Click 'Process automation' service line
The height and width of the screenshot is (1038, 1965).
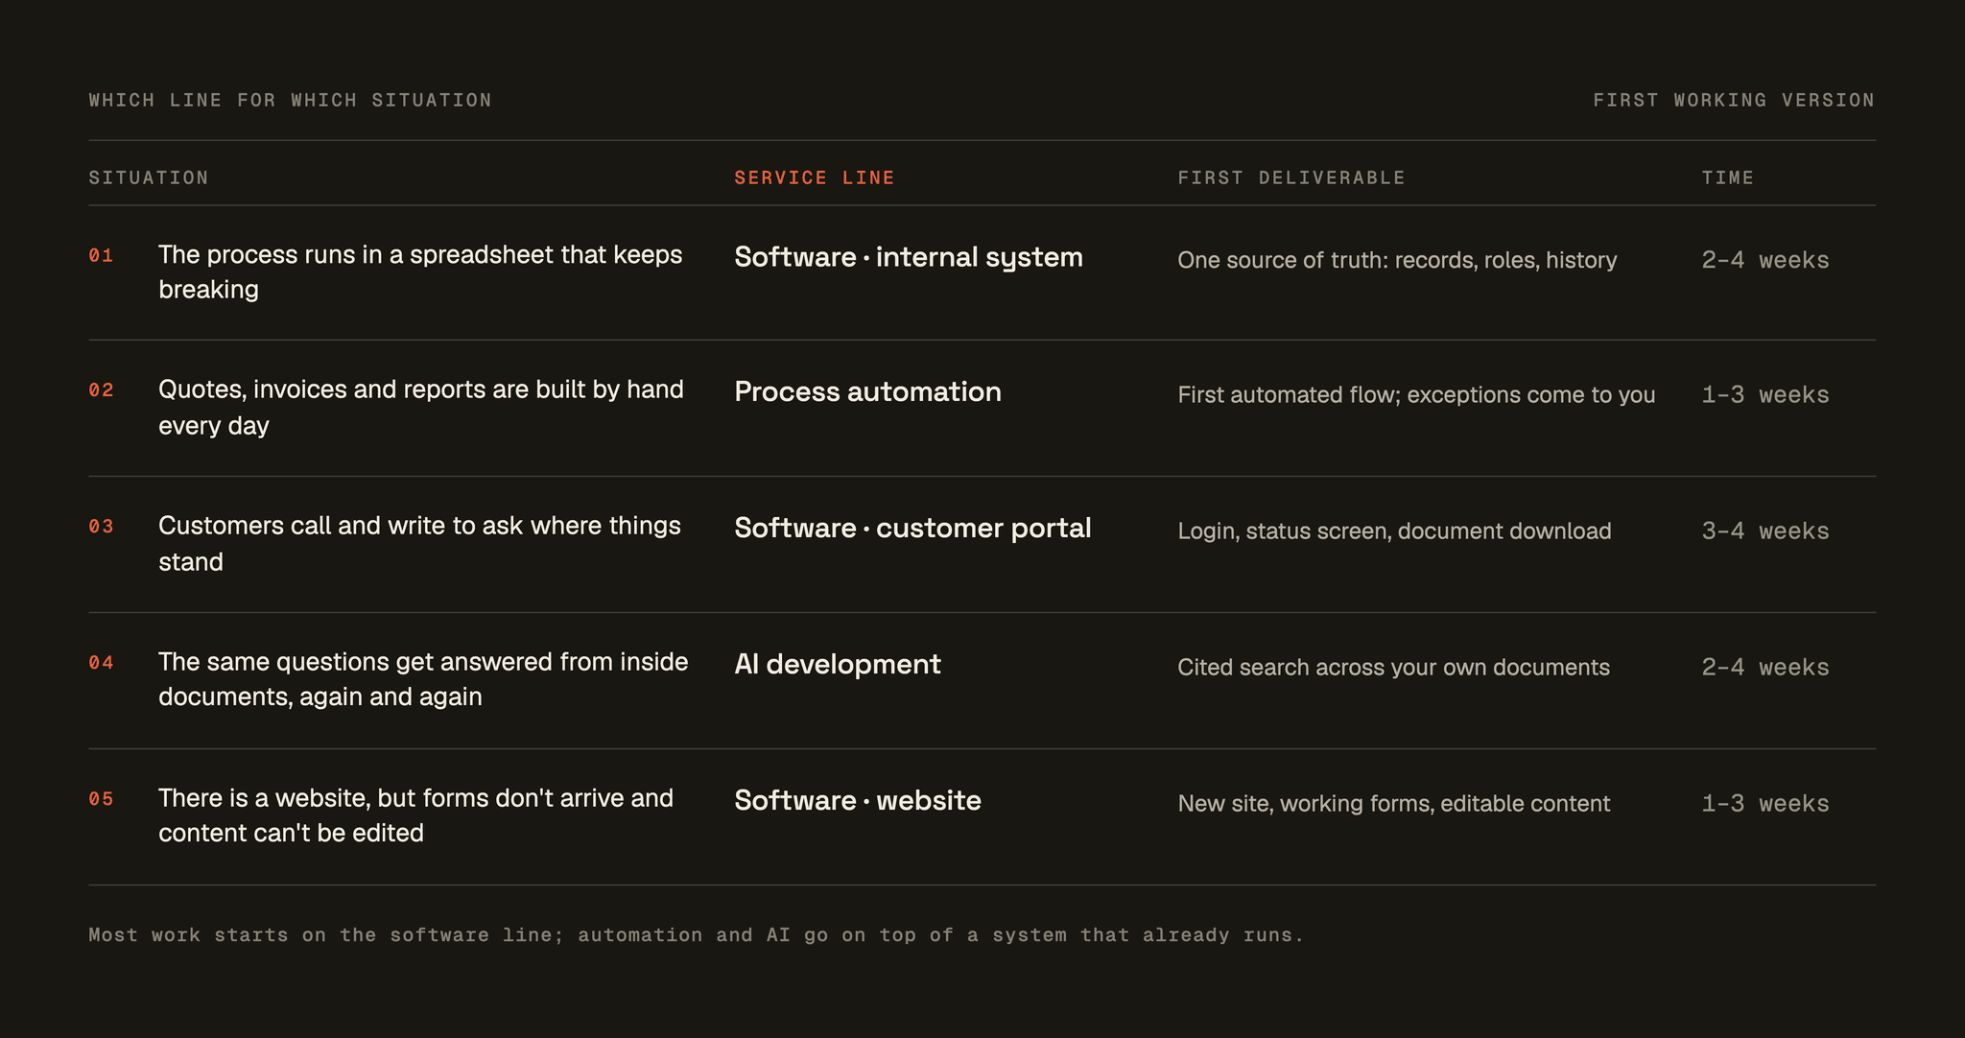tap(867, 391)
